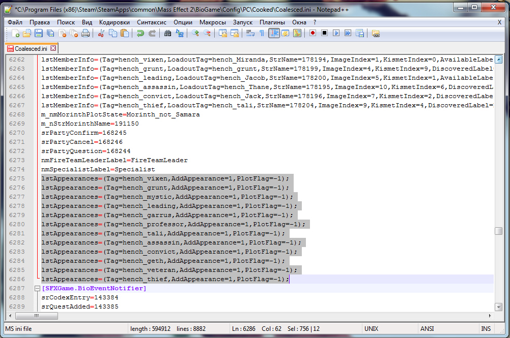Toggle synchronized vertical scrolling icon
Screen dimensions: 510x338
[223, 33]
